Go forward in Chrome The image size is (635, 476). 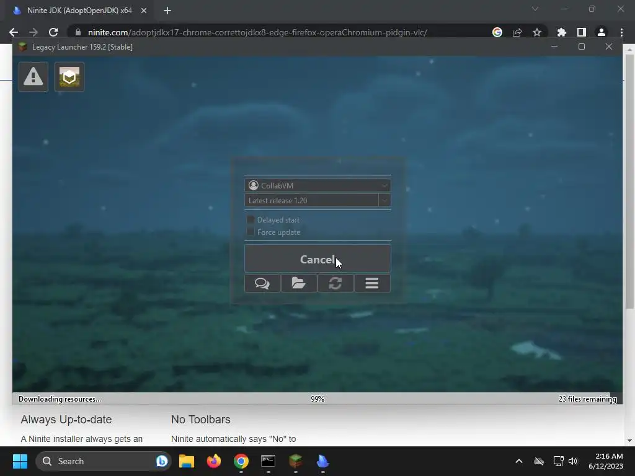click(33, 32)
